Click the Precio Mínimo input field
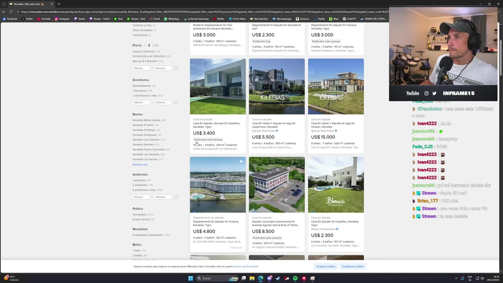Image resolution: width=503 pixels, height=283 pixels. click(141, 68)
